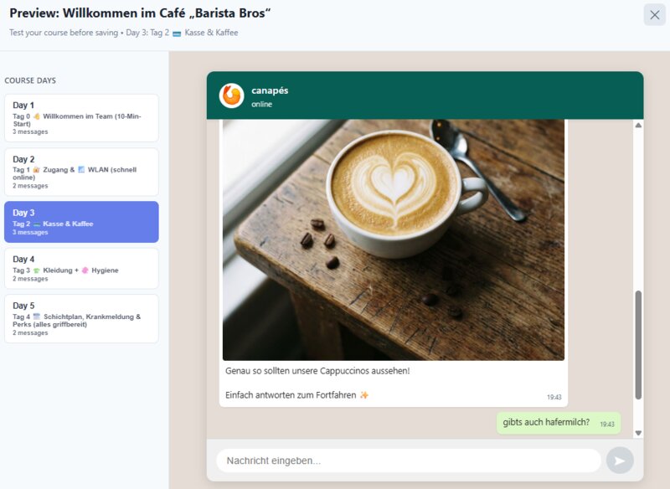Select Day 1 Willkommen im Team

pyautogui.click(x=81, y=118)
